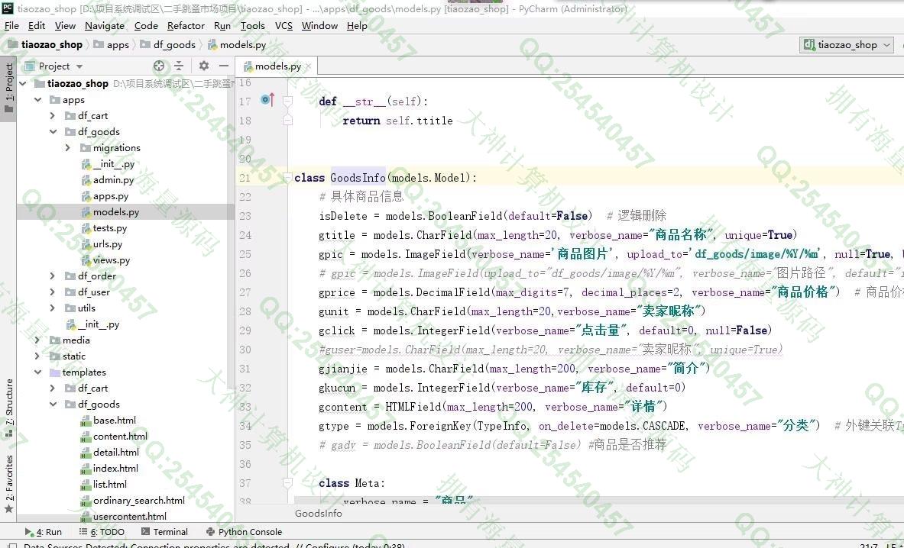The height and width of the screenshot is (548, 904).
Task: Click the locate-current-file target icon in the Project panel
Action: coord(159,66)
